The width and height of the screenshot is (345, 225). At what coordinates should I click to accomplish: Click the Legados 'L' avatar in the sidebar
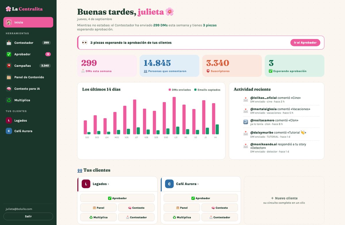click(x=9, y=121)
